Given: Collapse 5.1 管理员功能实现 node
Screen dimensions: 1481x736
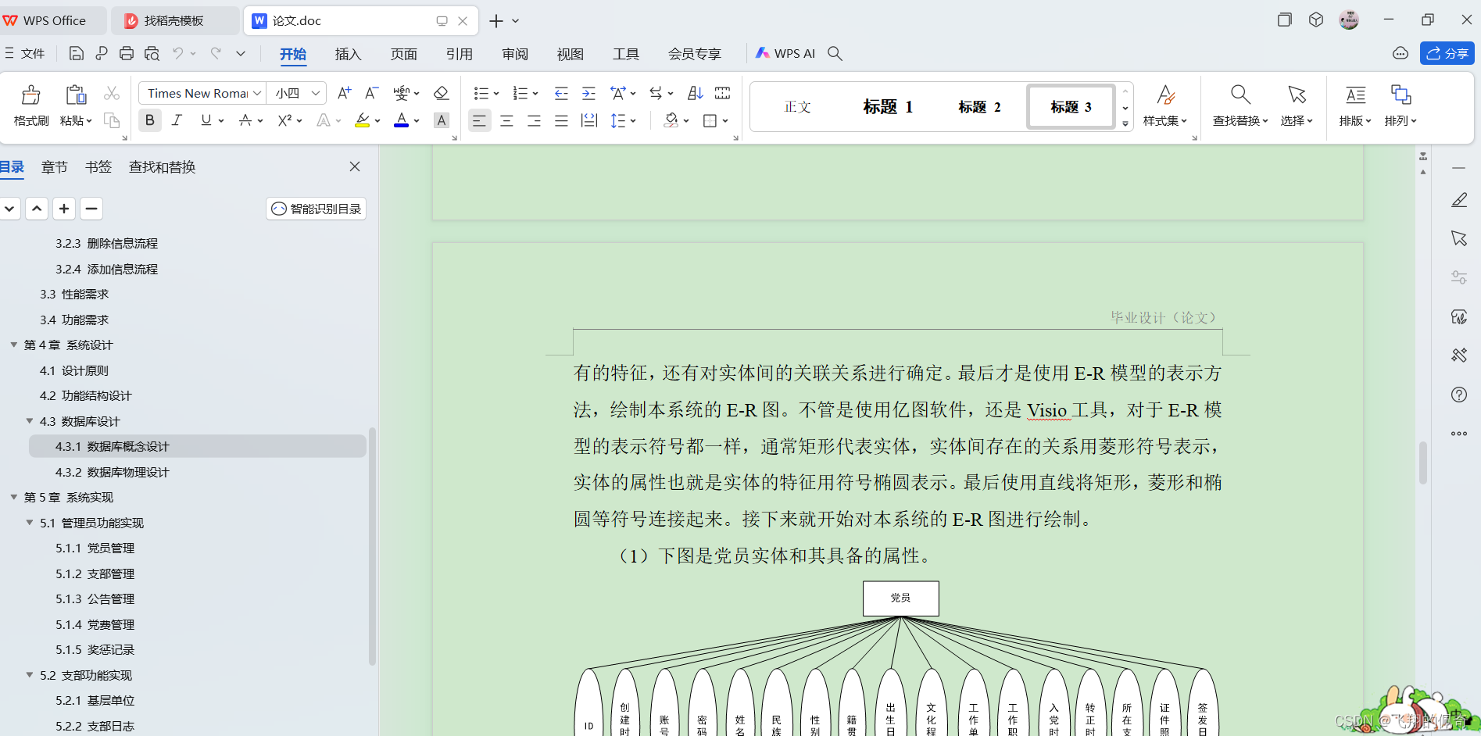Looking at the screenshot, I should click(x=30, y=523).
